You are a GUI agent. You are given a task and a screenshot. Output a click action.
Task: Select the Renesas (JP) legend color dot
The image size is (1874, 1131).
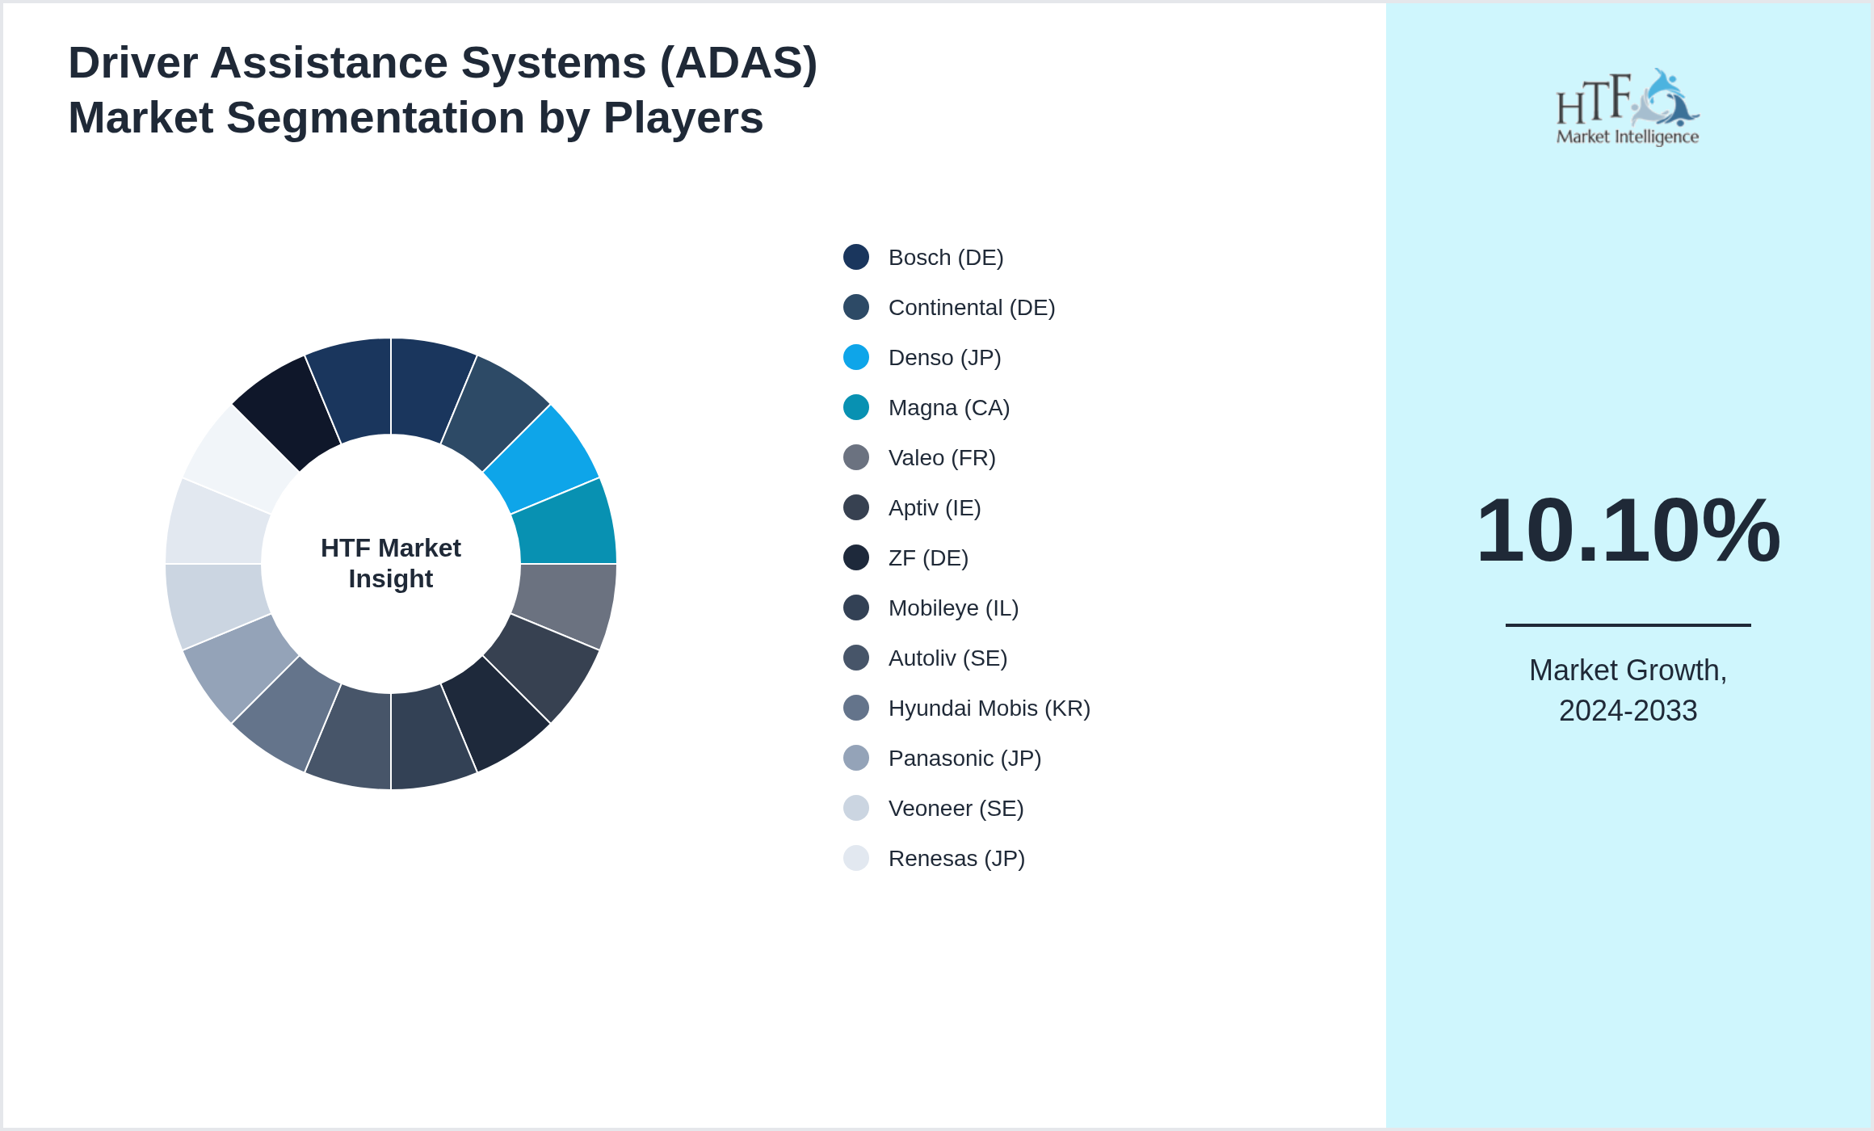(855, 858)
